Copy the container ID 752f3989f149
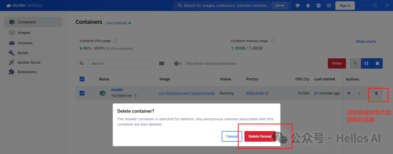The image size is (393, 154). point(135,96)
